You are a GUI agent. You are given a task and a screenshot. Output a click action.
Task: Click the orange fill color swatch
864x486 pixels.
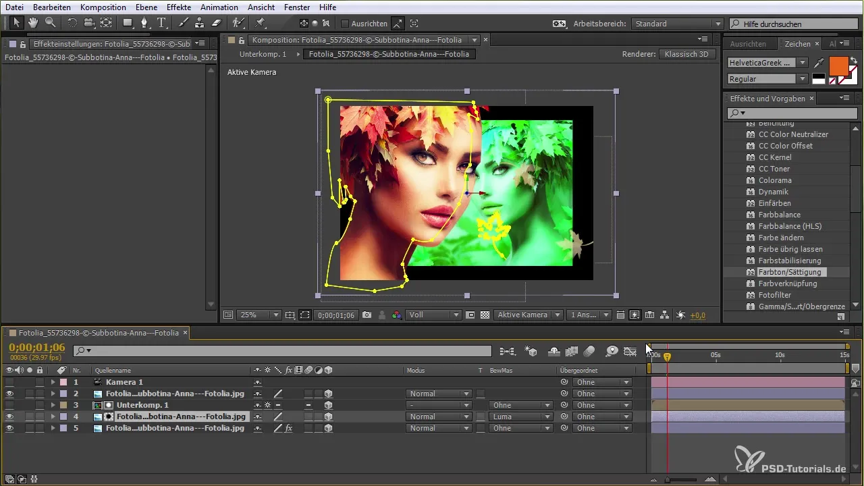[838, 65]
